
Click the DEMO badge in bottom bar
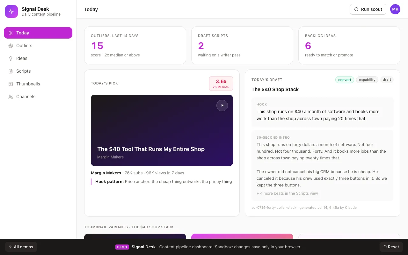[122, 247]
